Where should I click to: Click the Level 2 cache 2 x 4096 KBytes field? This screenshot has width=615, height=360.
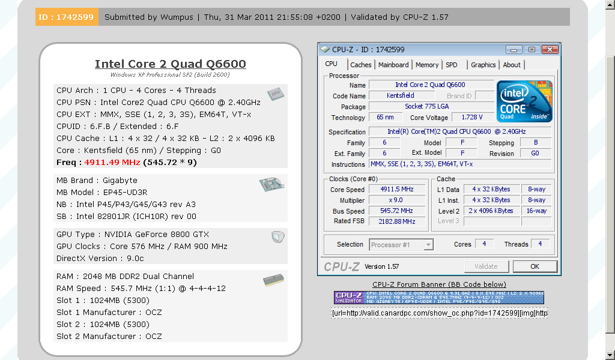coord(491,211)
